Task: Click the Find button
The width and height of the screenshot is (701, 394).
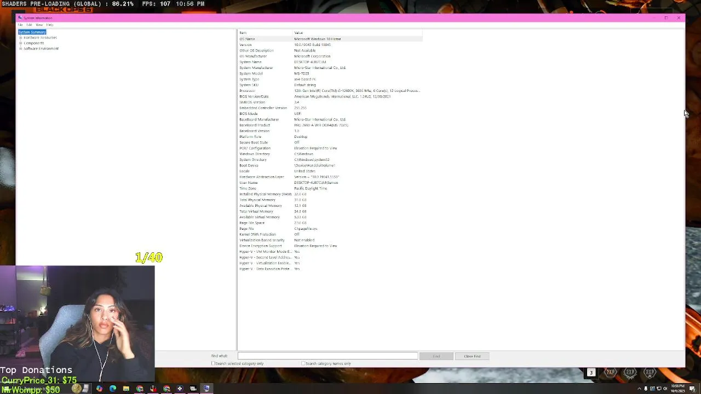Action: pos(436,356)
